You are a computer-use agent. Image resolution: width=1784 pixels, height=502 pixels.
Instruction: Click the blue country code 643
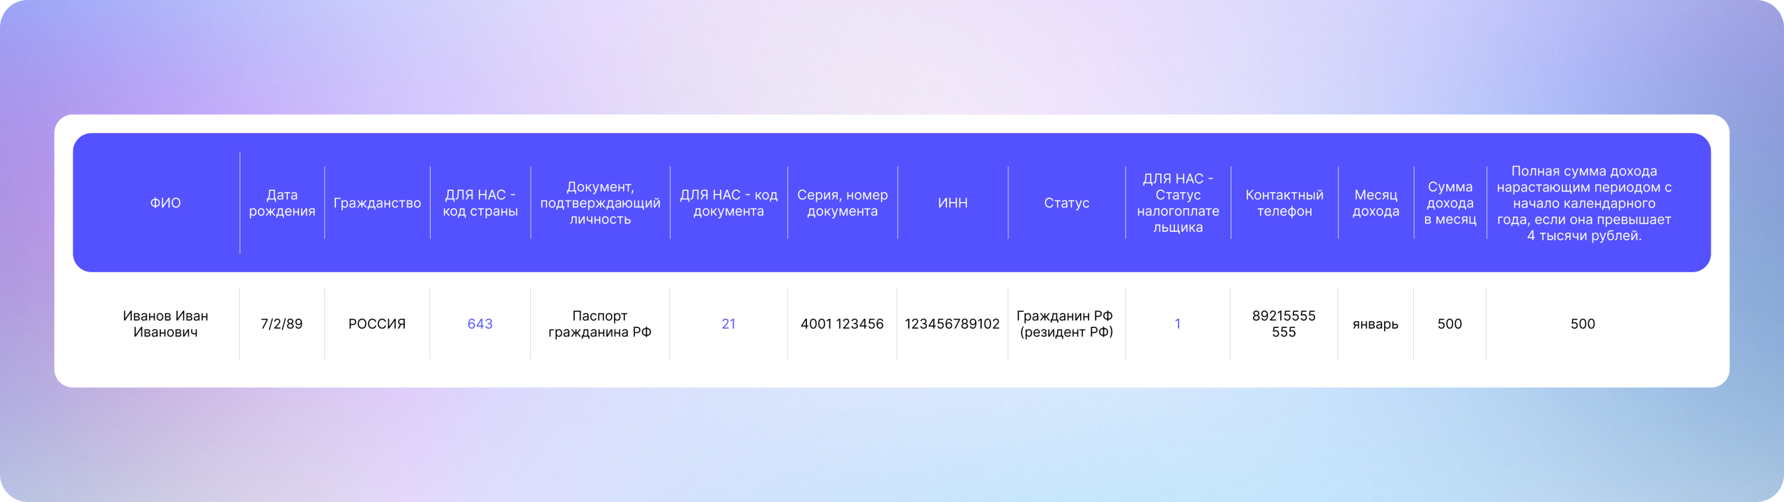point(480,324)
